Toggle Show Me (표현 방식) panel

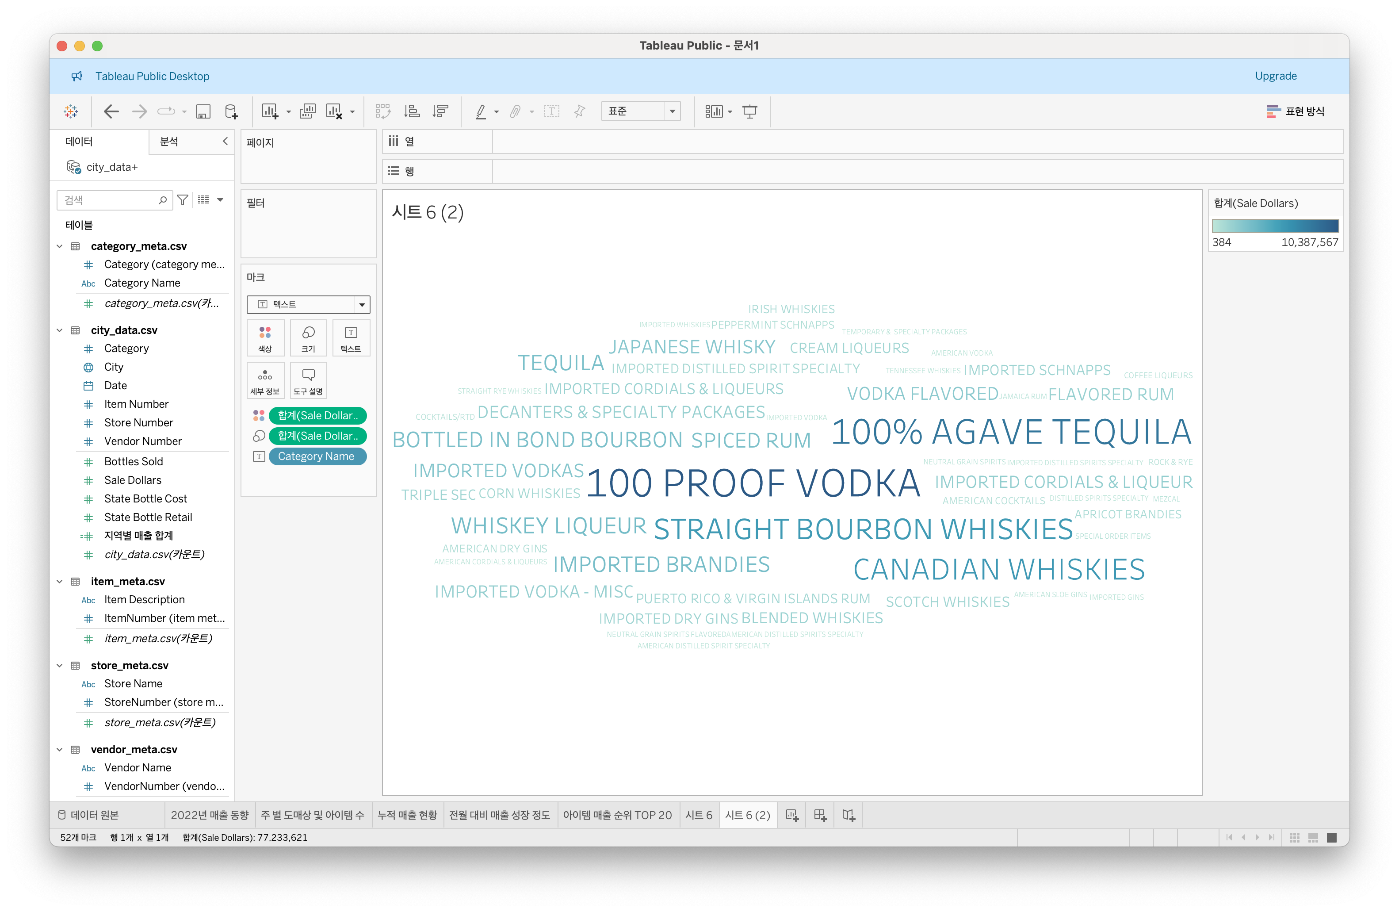[x=1296, y=111]
